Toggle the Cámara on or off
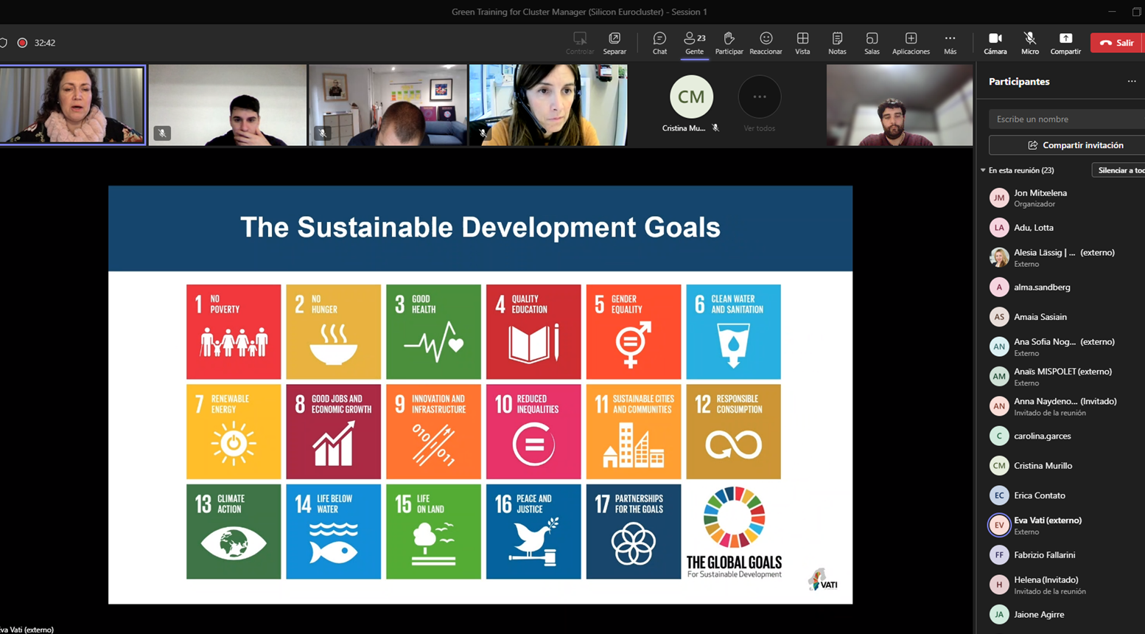The width and height of the screenshot is (1145, 634). (995, 43)
